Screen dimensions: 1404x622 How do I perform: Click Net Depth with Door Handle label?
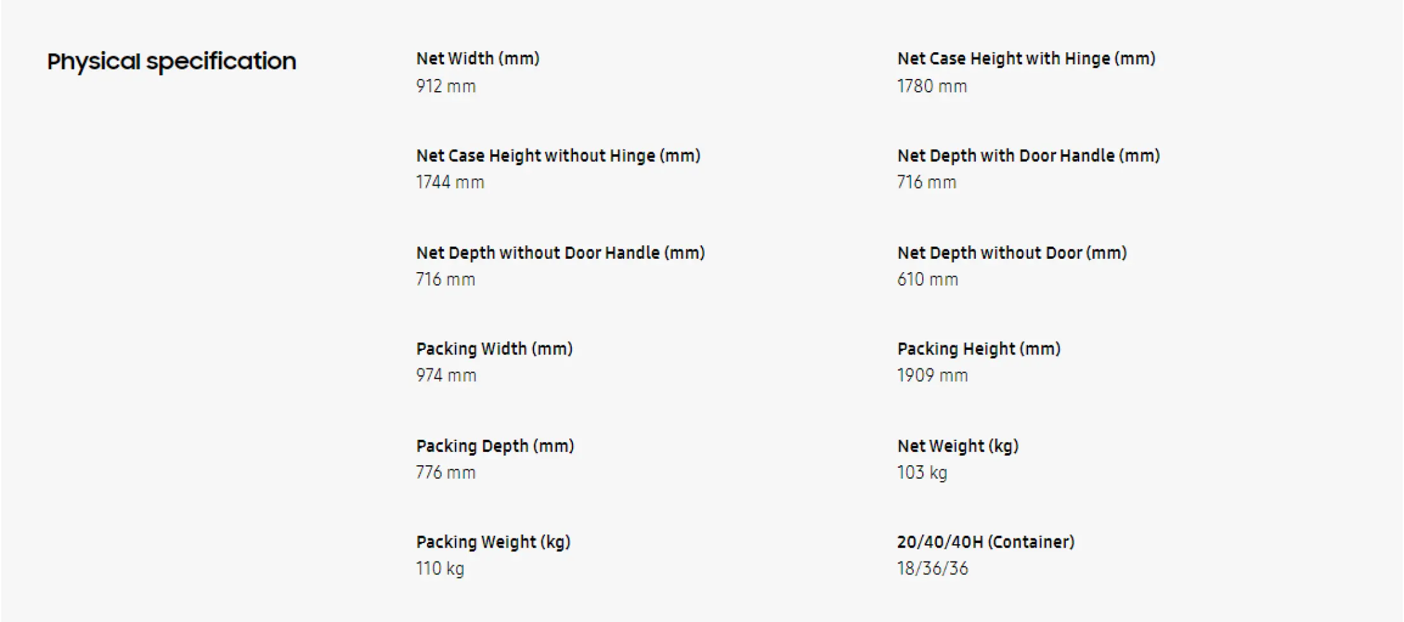tap(1027, 155)
